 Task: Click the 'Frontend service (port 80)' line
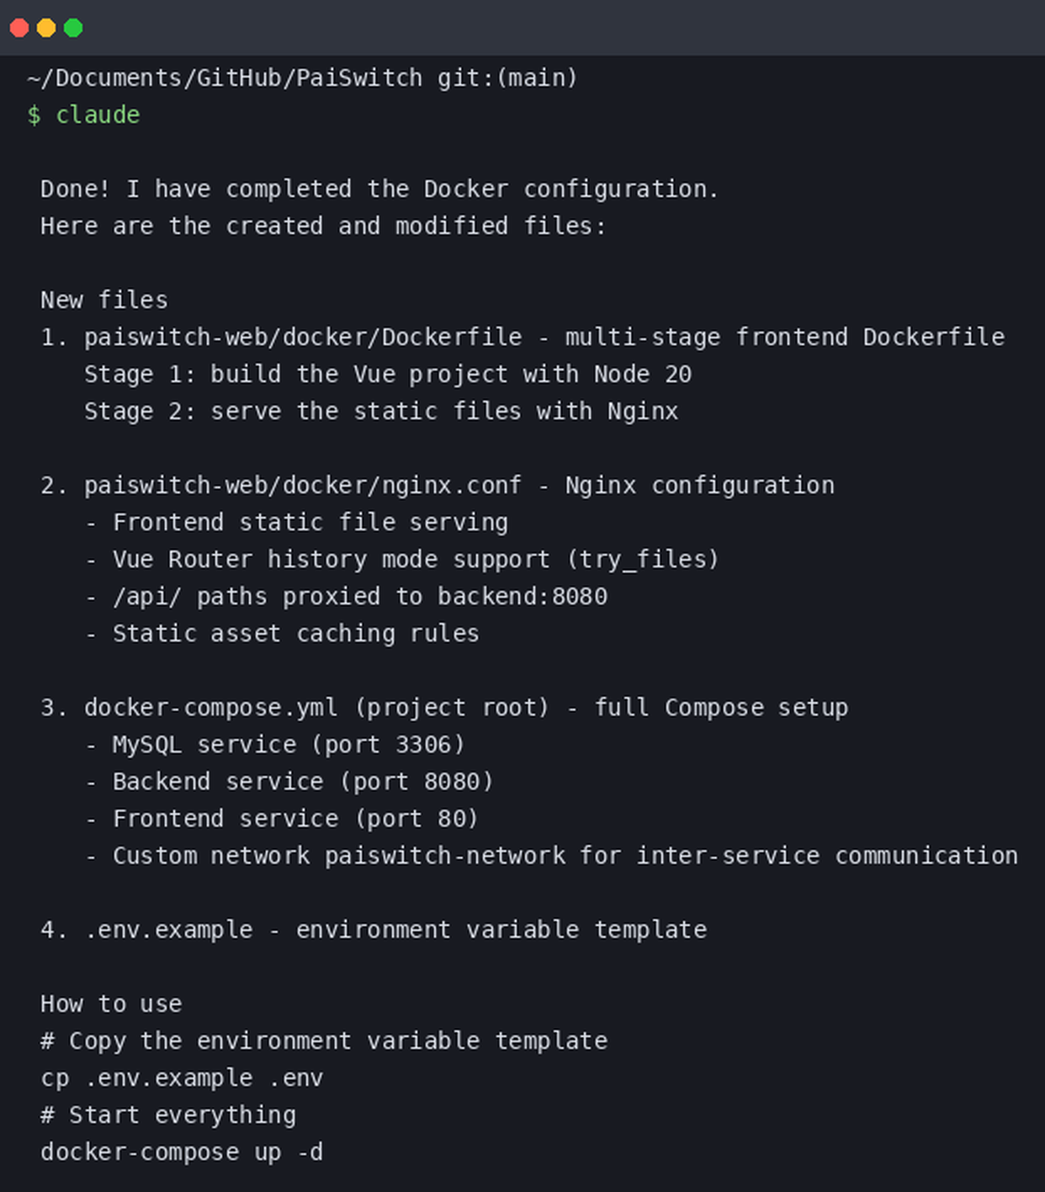295,819
